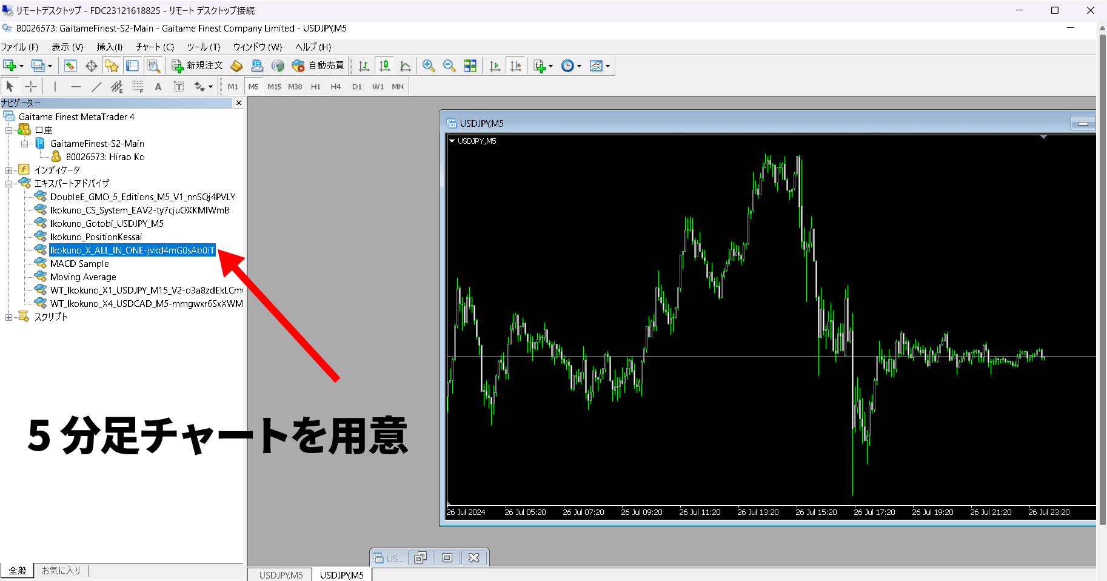Switch timeframe to M15
The height and width of the screenshot is (581, 1107).
click(274, 87)
